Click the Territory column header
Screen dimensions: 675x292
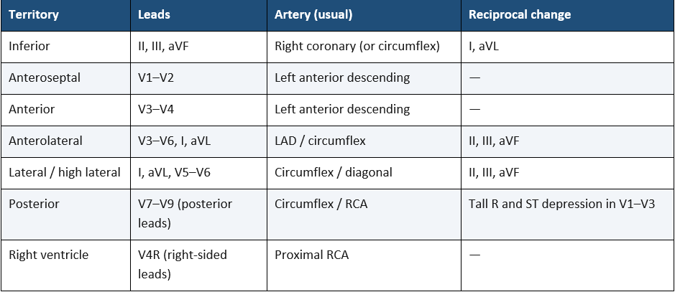[65, 15]
